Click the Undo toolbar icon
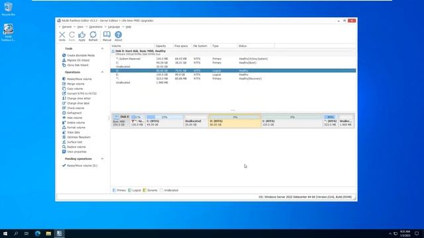This screenshot has width=424, height=238. [62, 36]
